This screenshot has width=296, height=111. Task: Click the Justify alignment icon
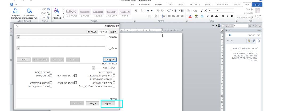point(169,16)
